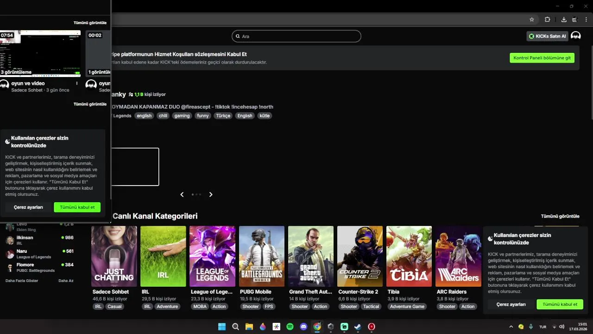Expand the system tray hidden icons chevron

511,327
